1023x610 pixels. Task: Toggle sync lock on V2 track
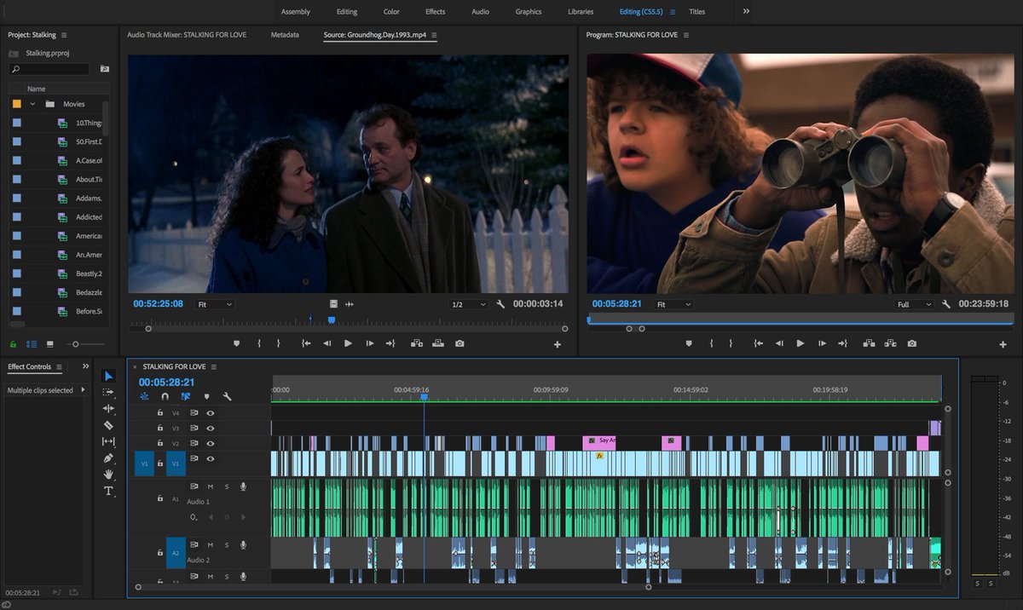(194, 444)
